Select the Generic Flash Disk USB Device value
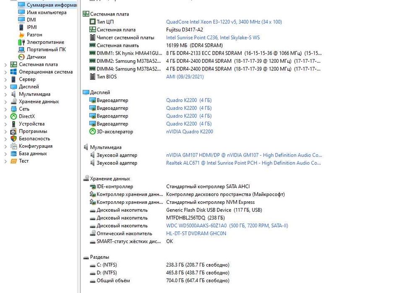The height and width of the screenshot is (293, 399). pyautogui.click(x=214, y=210)
